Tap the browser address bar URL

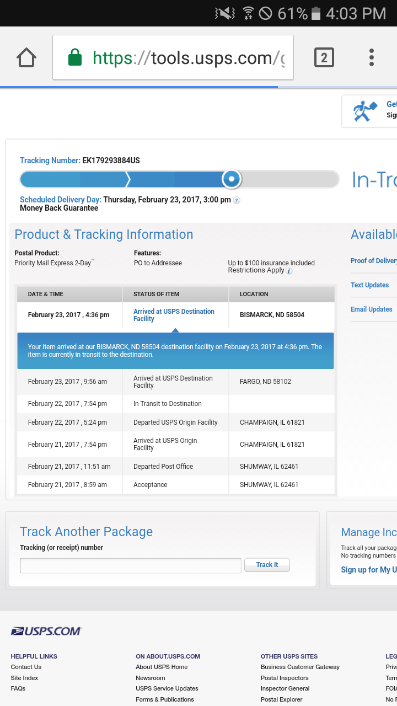point(187,57)
